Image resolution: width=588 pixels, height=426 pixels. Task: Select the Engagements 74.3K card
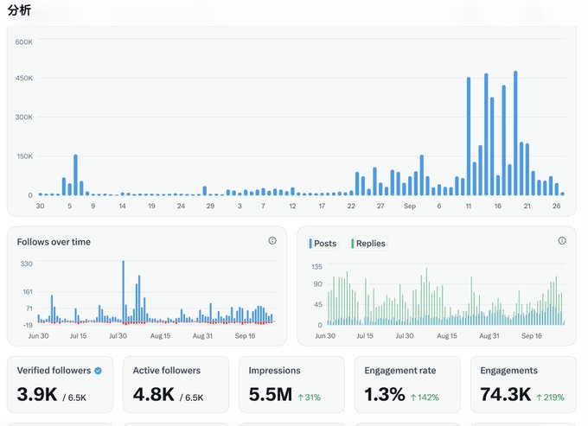click(523, 385)
